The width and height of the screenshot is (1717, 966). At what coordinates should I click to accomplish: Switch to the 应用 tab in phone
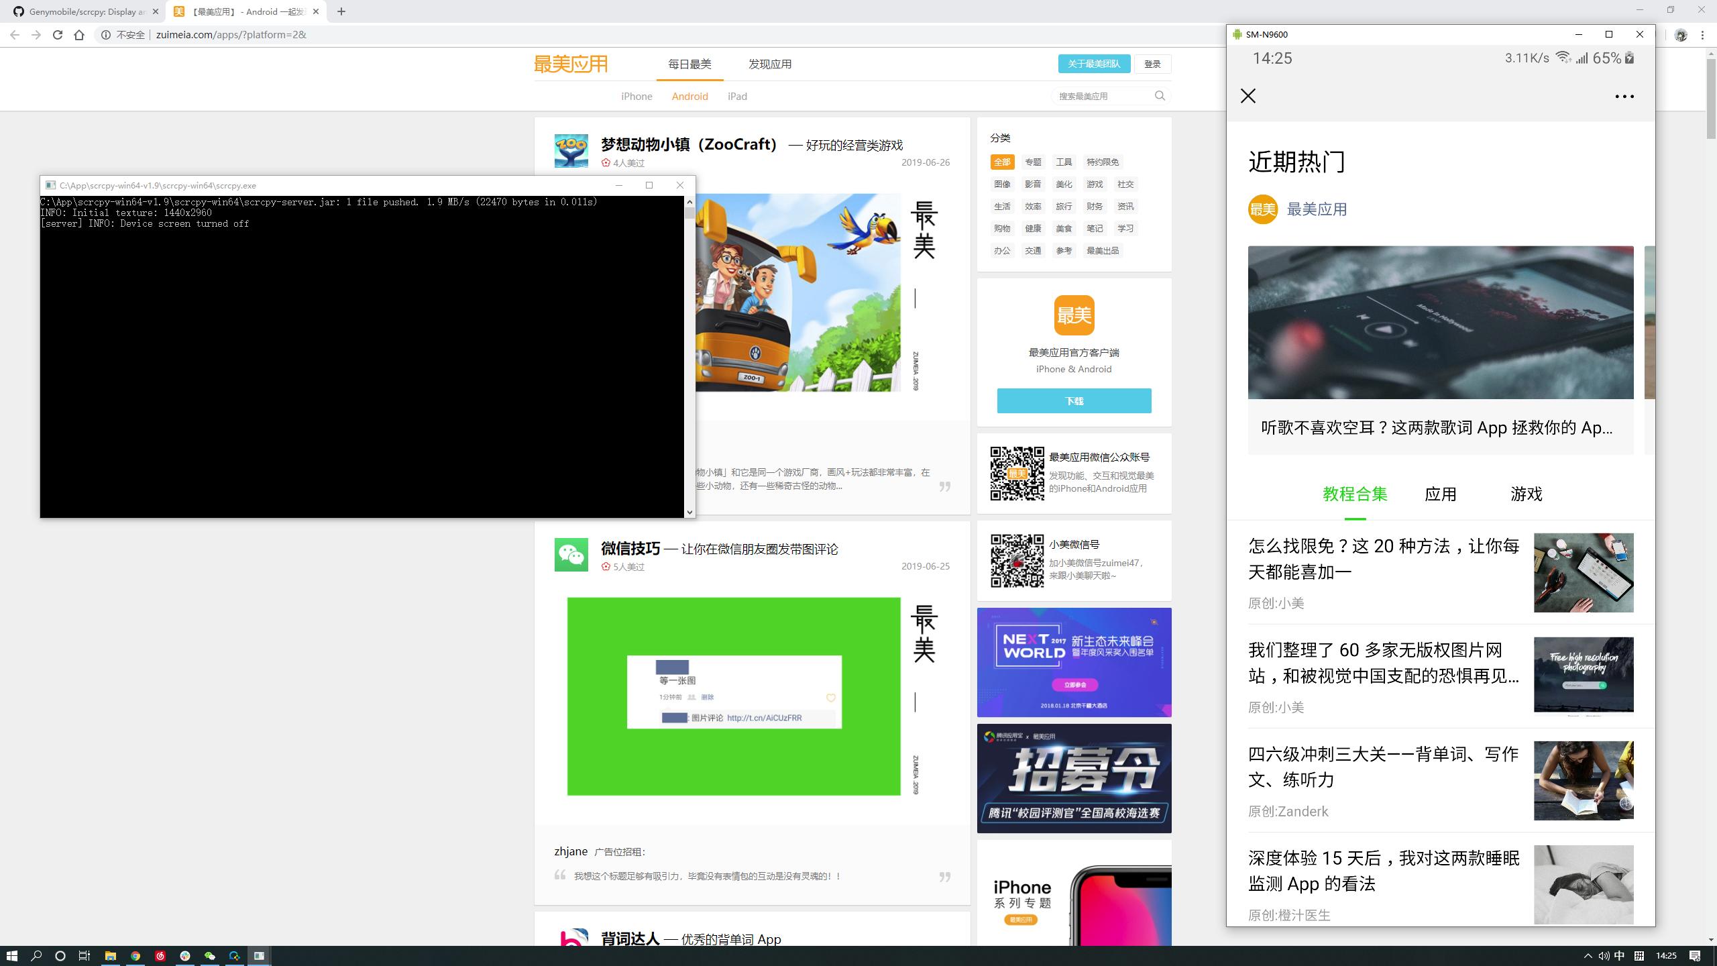(x=1440, y=494)
